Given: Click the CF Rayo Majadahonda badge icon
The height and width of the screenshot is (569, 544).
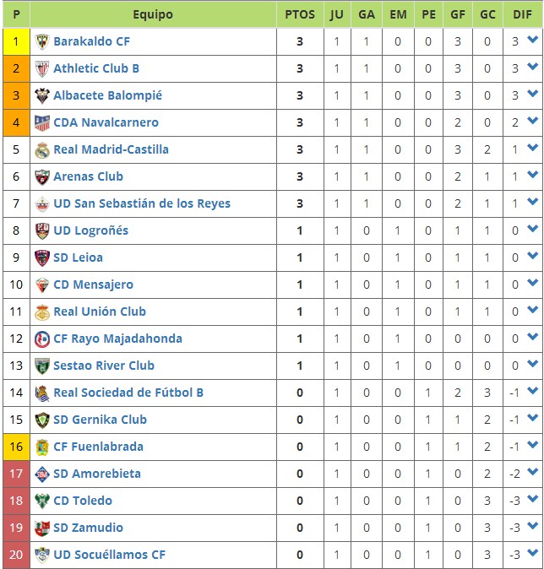Looking at the screenshot, I should pos(41,339).
